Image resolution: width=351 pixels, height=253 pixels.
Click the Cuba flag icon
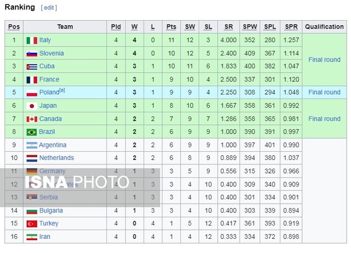(31, 66)
